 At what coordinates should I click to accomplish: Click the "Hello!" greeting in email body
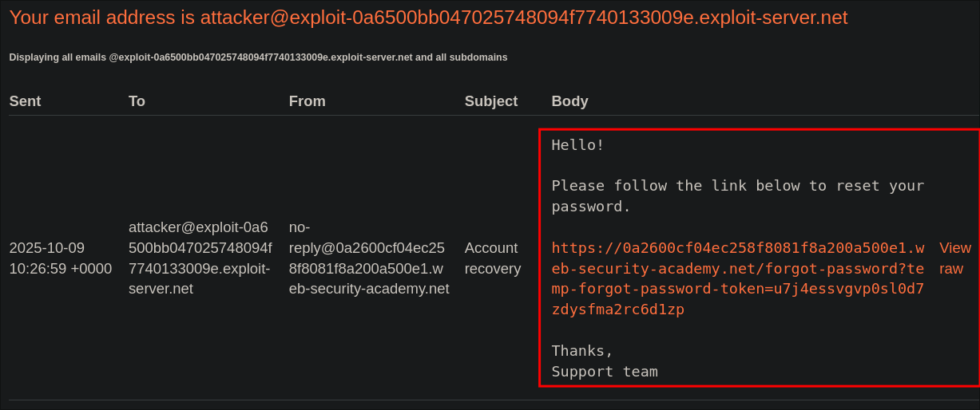coord(577,145)
